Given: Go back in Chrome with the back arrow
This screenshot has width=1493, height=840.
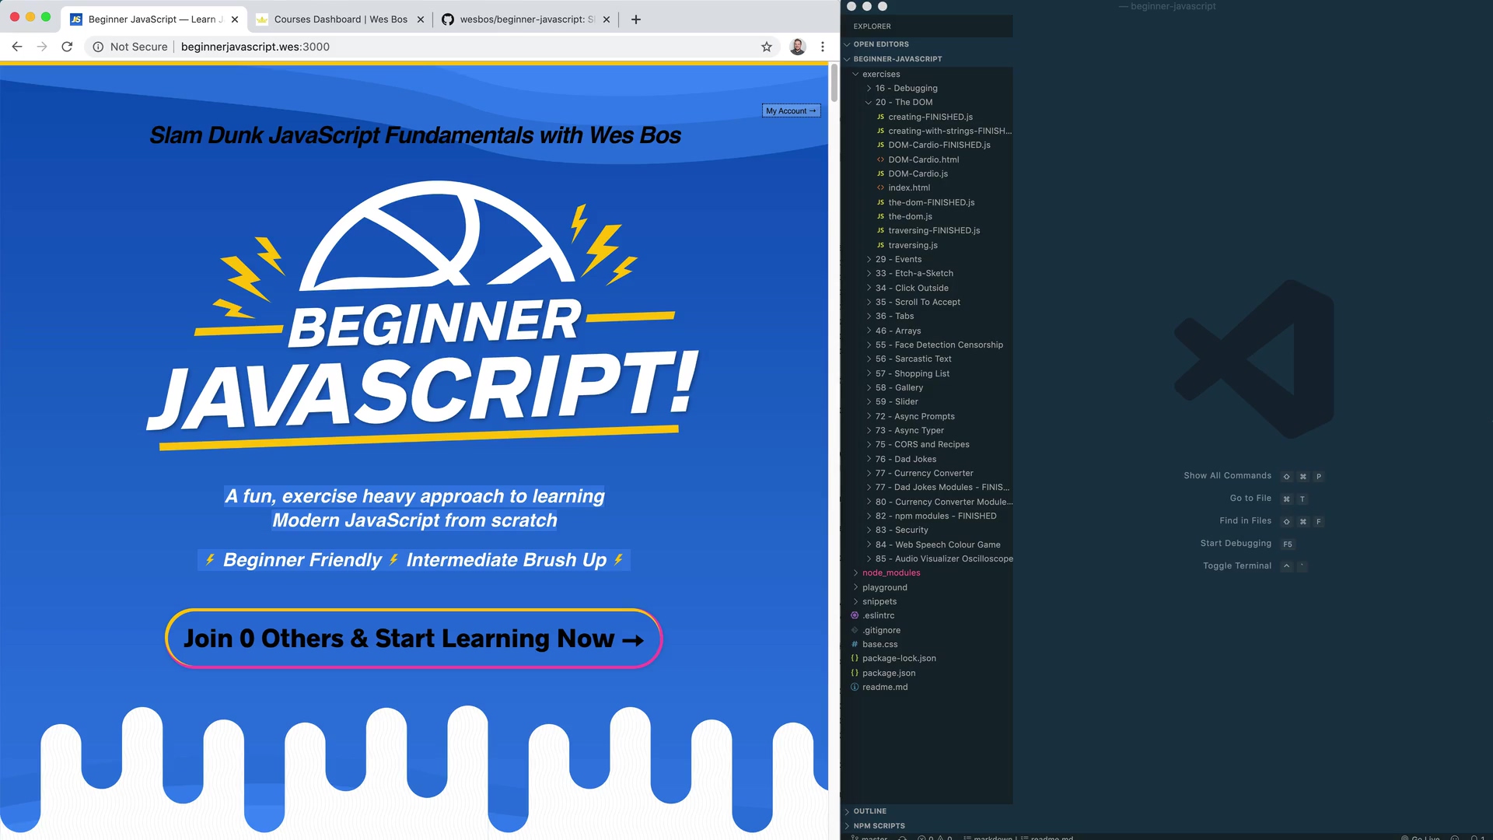Looking at the screenshot, I should [x=17, y=47].
